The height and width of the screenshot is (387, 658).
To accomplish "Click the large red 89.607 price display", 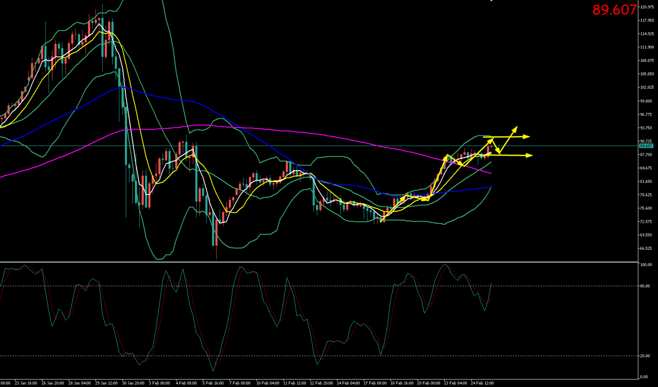I will [614, 10].
